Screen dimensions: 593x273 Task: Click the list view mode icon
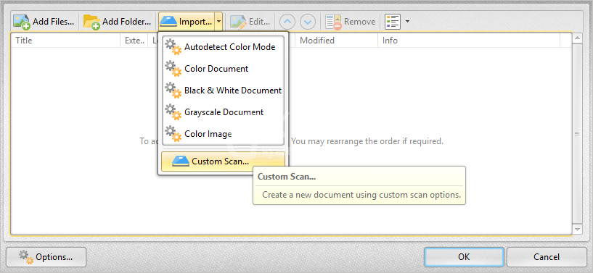click(x=393, y=22)
